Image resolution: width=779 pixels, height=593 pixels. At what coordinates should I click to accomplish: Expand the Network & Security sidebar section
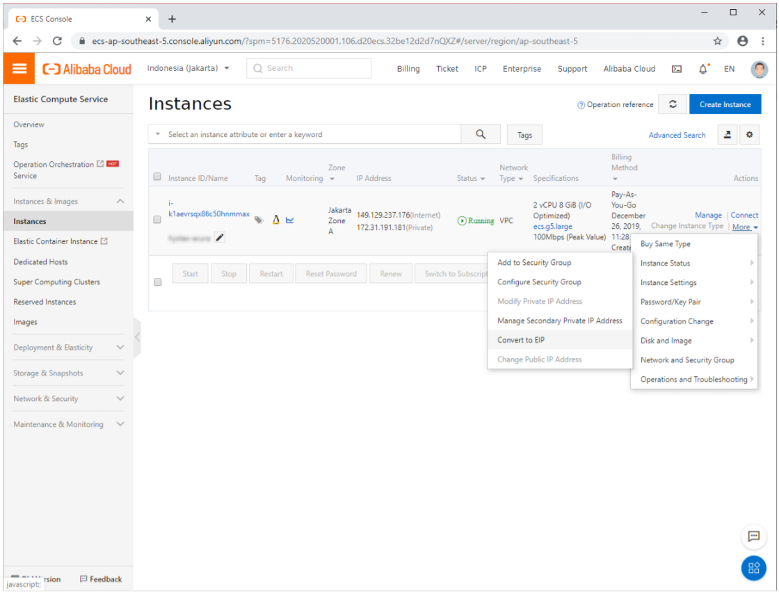coord(68,399)
